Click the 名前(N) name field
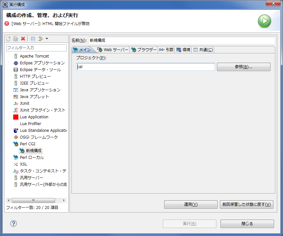The height and width of the screenshot is (236, 283). pyautogui.click(x=182, y=41)
